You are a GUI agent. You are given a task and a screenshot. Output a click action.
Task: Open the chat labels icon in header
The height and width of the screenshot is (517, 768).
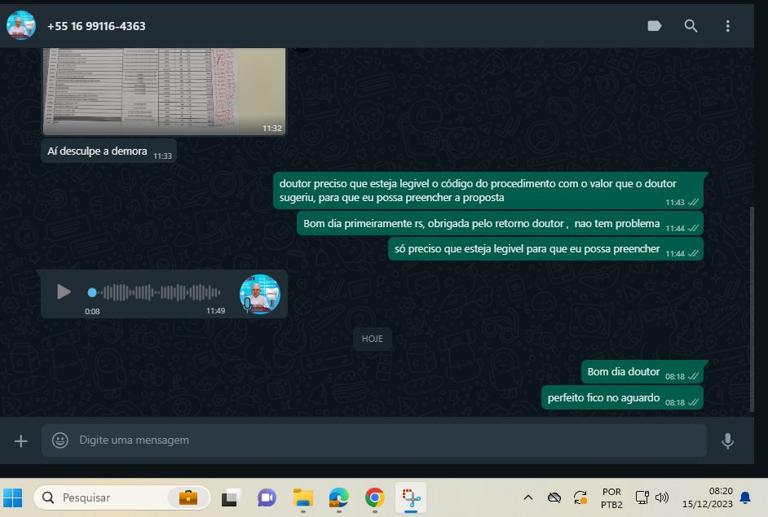(654, 26)
